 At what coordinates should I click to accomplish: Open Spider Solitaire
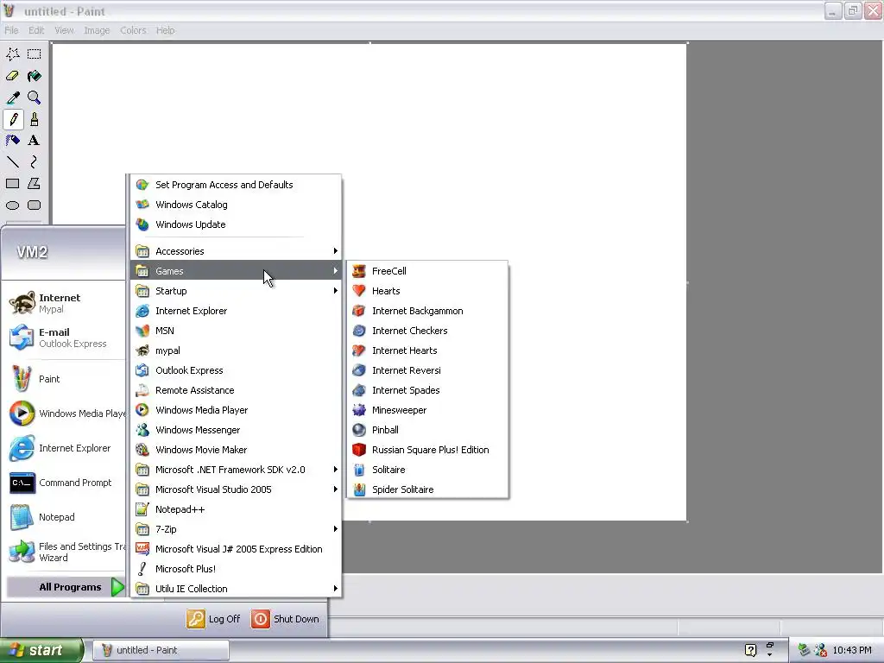click(427, 489)
